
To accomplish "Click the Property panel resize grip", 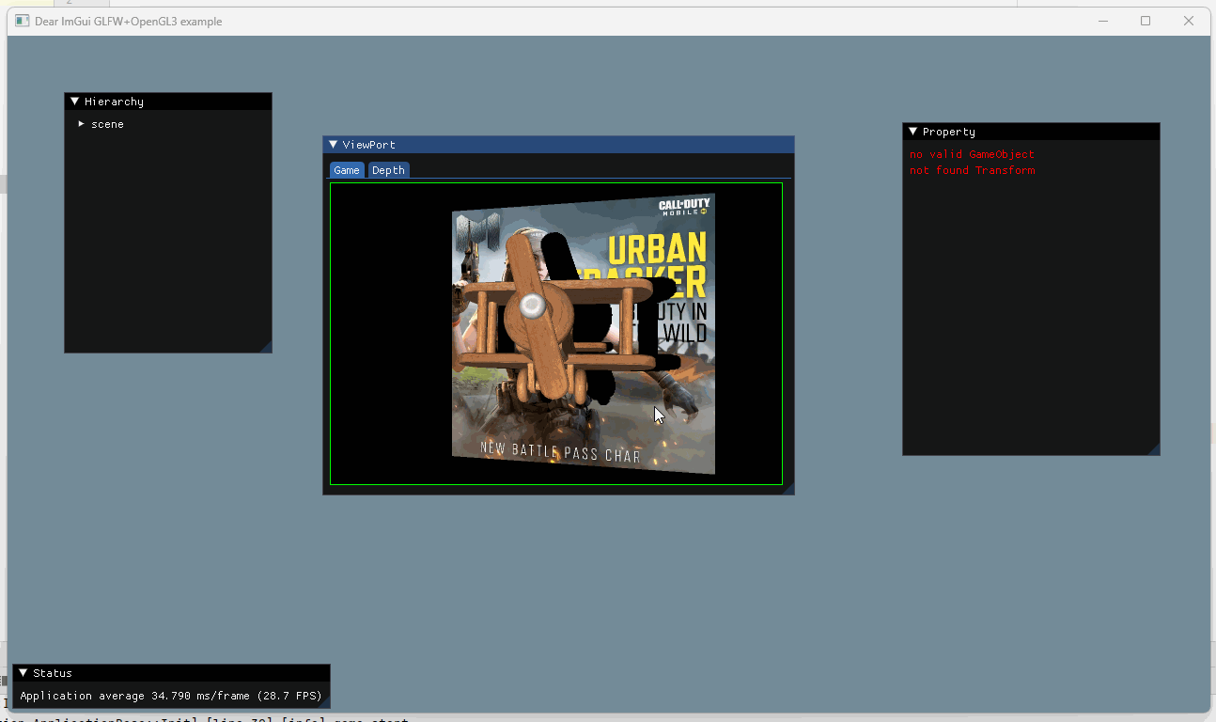I will point(1154,449).
